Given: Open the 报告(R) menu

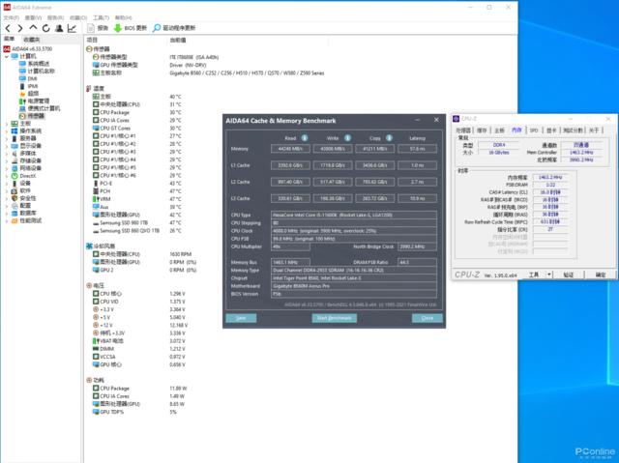Looking at the screenshot, I should (56, 17).
